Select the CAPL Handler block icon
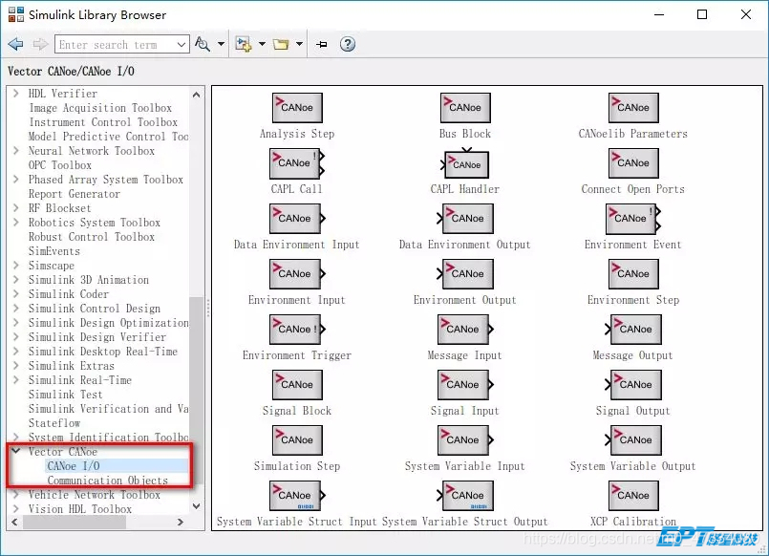 [x=464, y=163]
